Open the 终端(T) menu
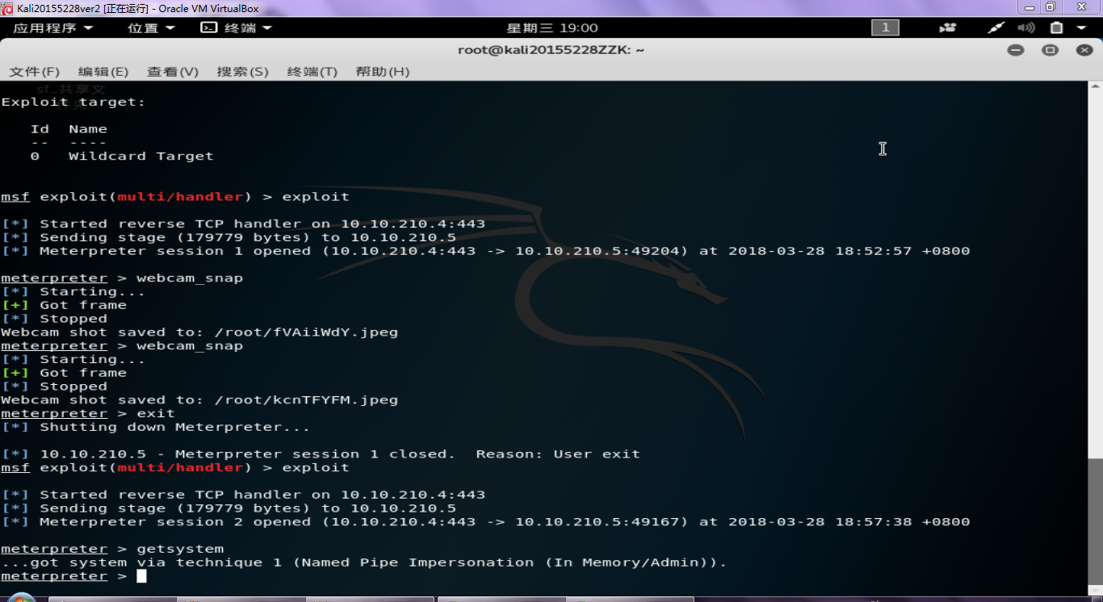 point(312,71)
